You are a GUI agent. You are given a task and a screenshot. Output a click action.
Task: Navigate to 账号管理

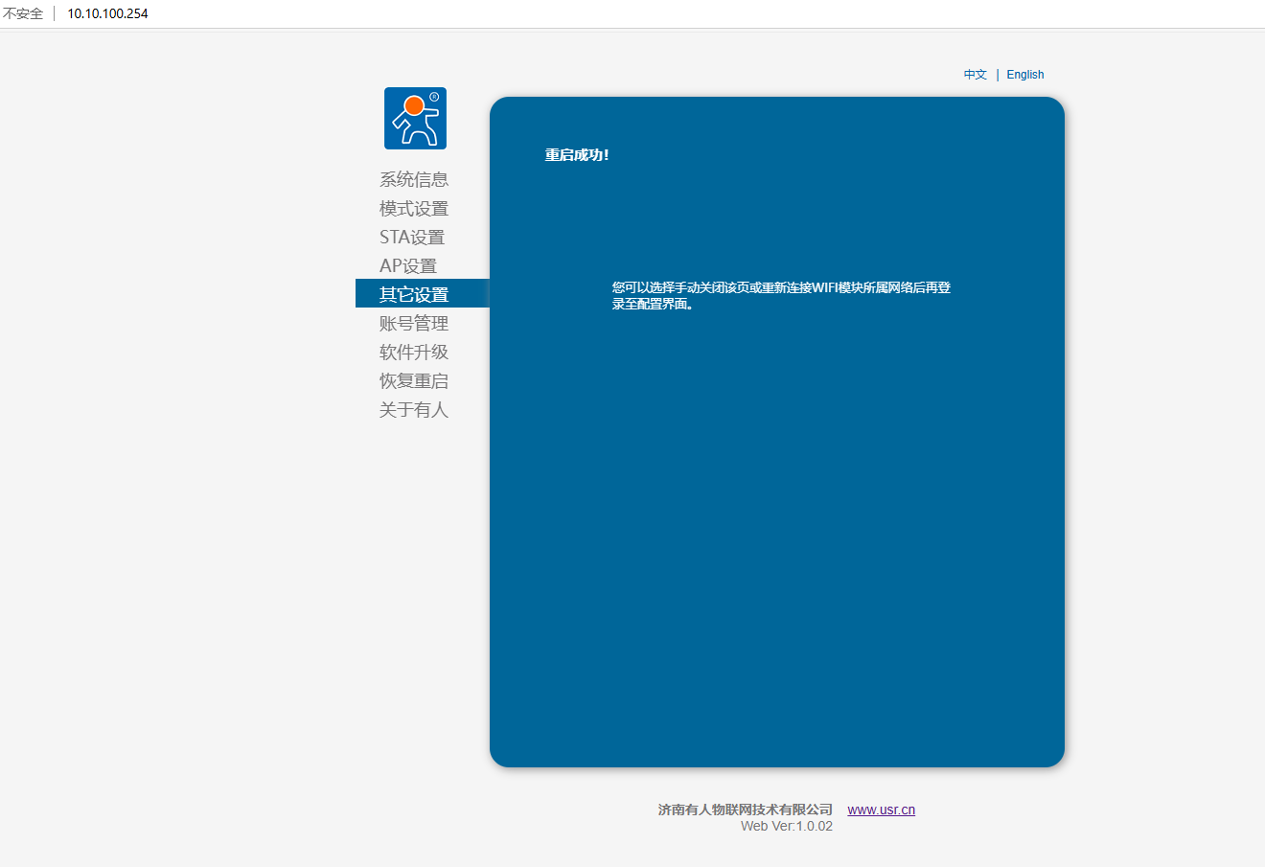pyautogui.click(x=413, y=323)
